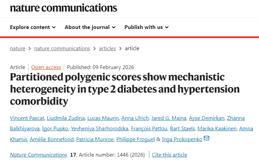View author Jared G. Maina
The image size is (259, 166).
tap(169, 118)
